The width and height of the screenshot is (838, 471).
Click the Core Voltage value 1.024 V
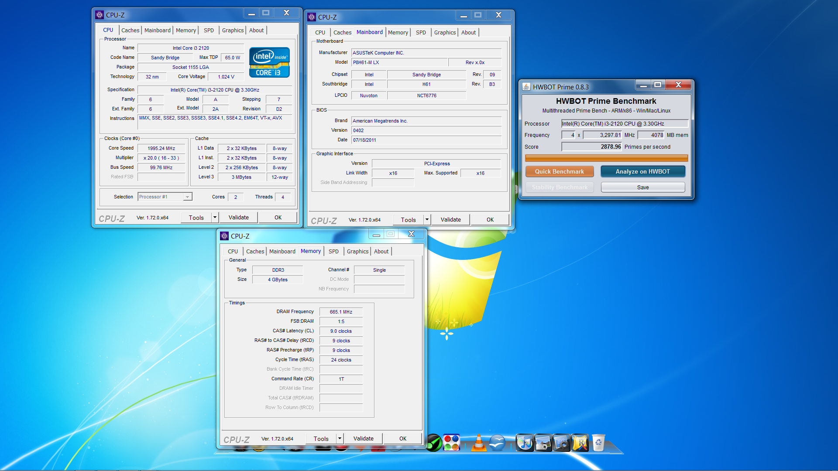pos(226,77)
